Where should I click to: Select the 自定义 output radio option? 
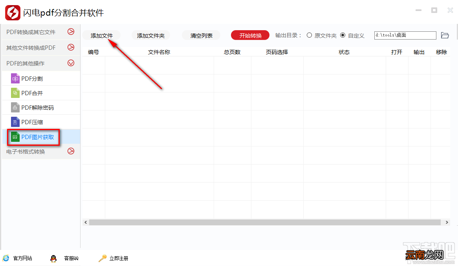click(x=343, y=35)
